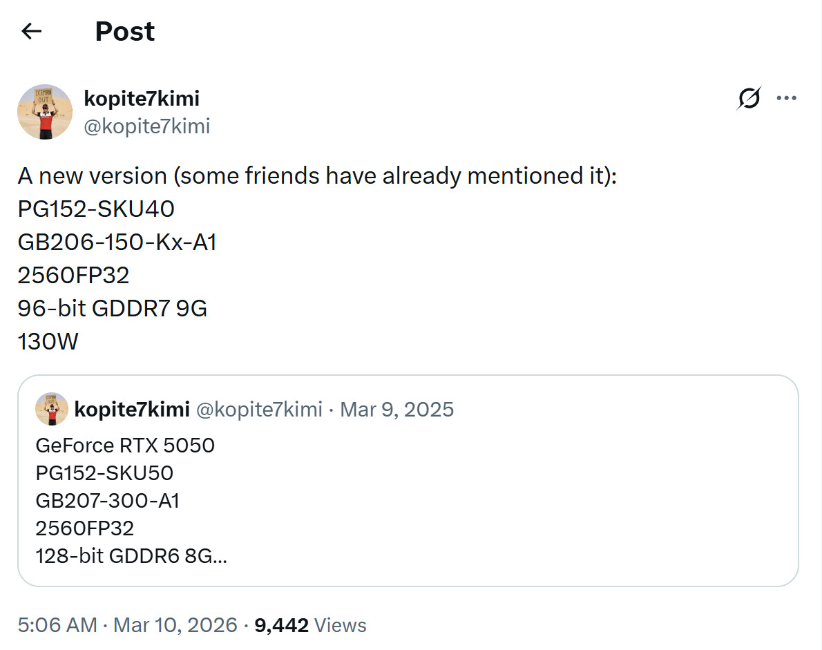The width and height of the screenshot is (822, 650).
Task: Click the "A new version" text line
Action: click(x=317, y=176)
